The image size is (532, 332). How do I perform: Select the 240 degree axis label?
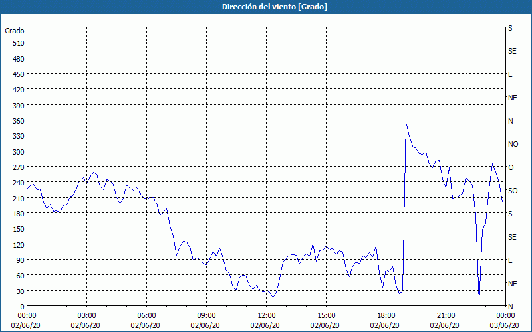(x=19, y=183)
